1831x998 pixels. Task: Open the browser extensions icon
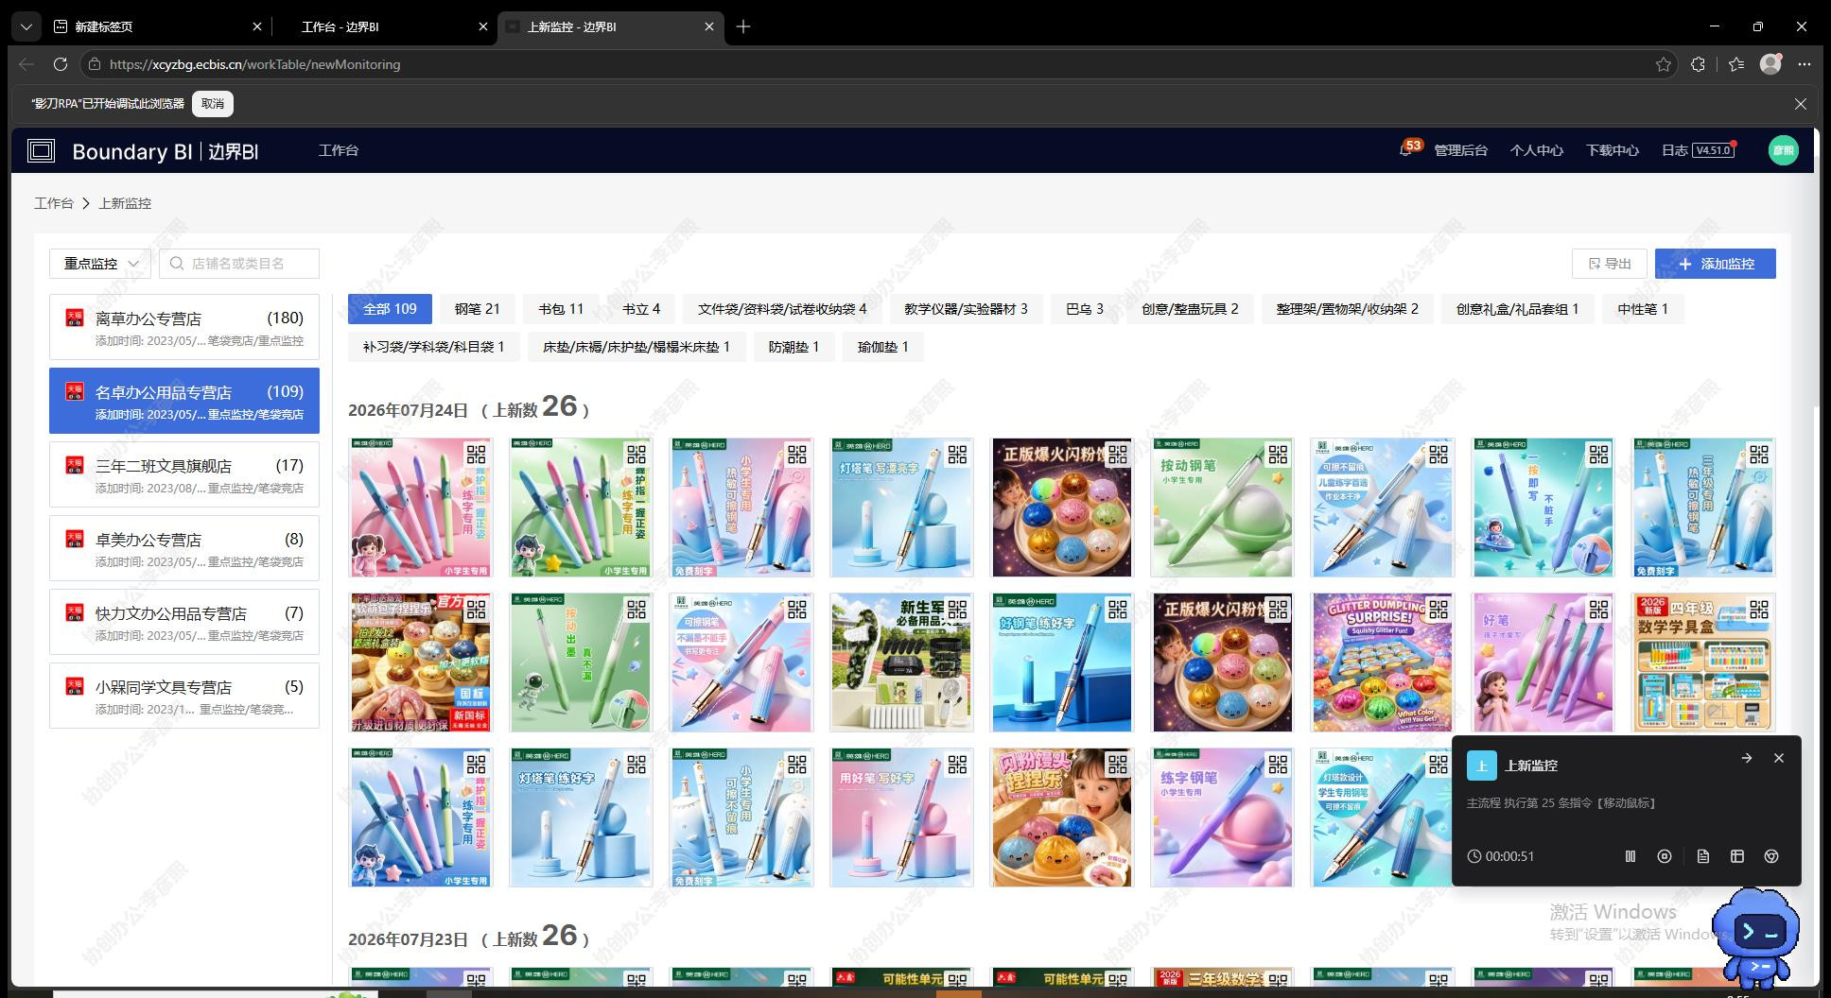(1699, 64)
